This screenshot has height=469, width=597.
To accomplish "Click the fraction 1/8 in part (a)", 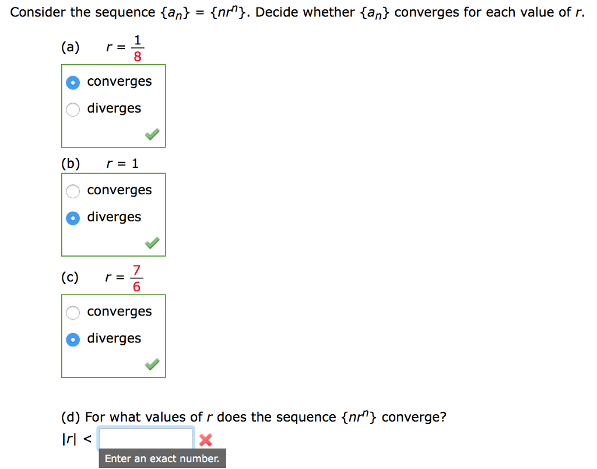I will point(136,47).
